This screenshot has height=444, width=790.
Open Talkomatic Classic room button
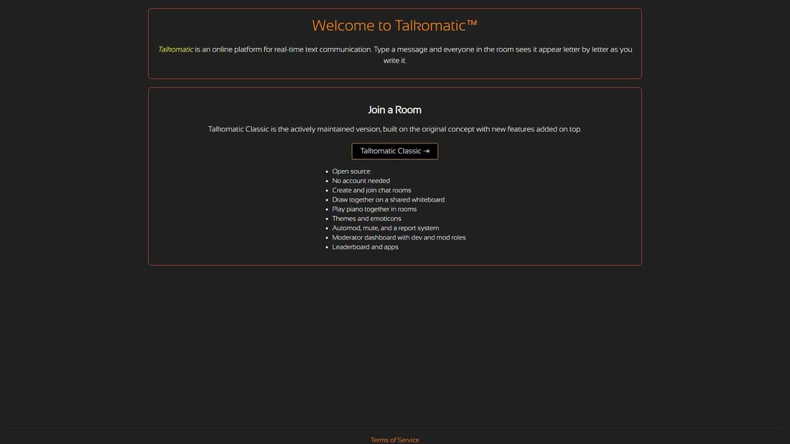point(394,151)
